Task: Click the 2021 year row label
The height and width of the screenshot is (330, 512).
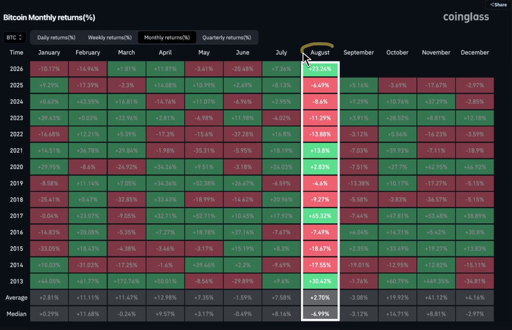Action: (17, 151)
